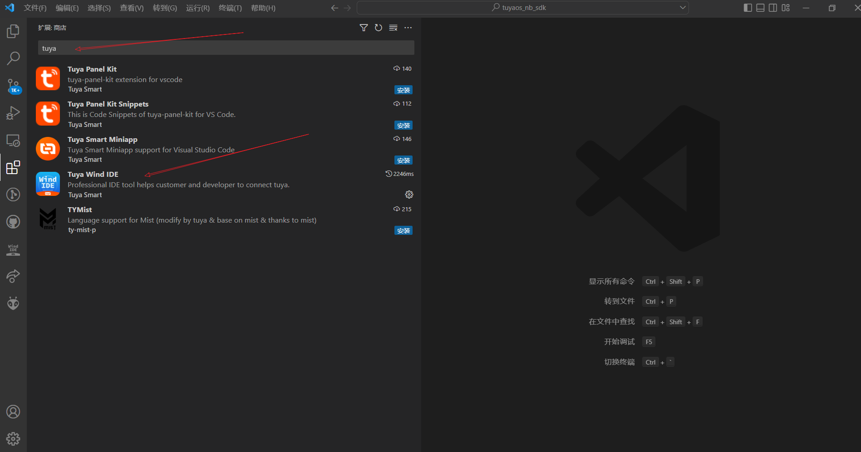This screenshot has height=452, width=861.
Task: Select the Tuya Wind IDE title
Action: [x=93, y=175]
